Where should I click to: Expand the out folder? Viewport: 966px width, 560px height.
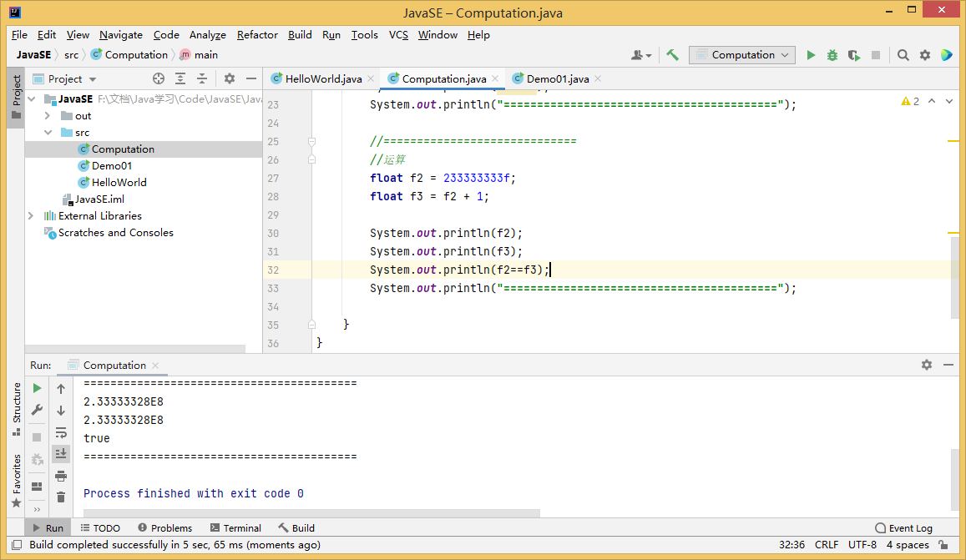[x=48, y=116]
